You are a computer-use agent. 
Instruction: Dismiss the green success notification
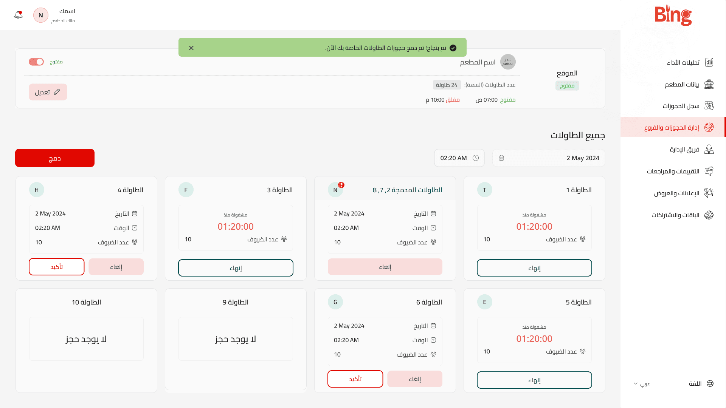[191, 48]
